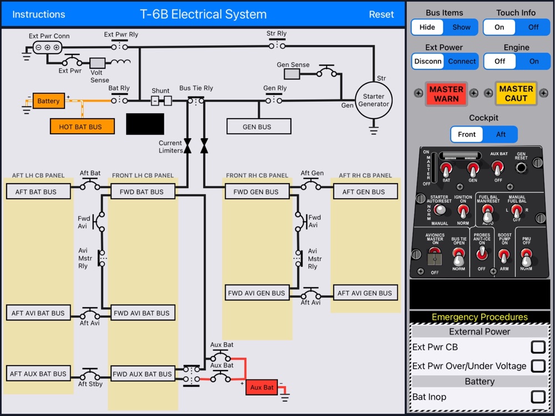Screen dimensions: 555x416
Task: Tap the Bat Rly relay
Action: pos(119,99)
